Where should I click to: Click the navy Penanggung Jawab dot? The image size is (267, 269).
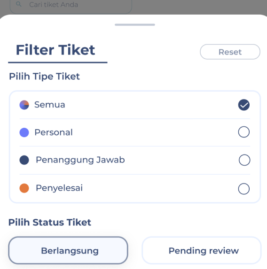pos(24,160)
